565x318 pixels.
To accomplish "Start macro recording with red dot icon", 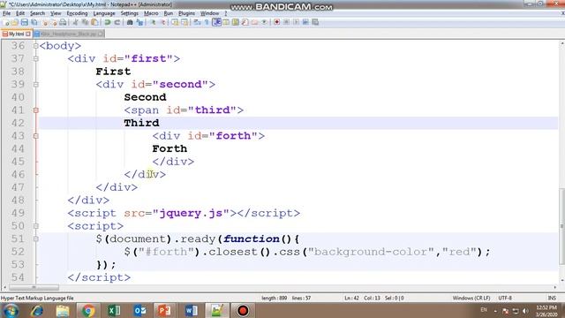I will 277,22.
